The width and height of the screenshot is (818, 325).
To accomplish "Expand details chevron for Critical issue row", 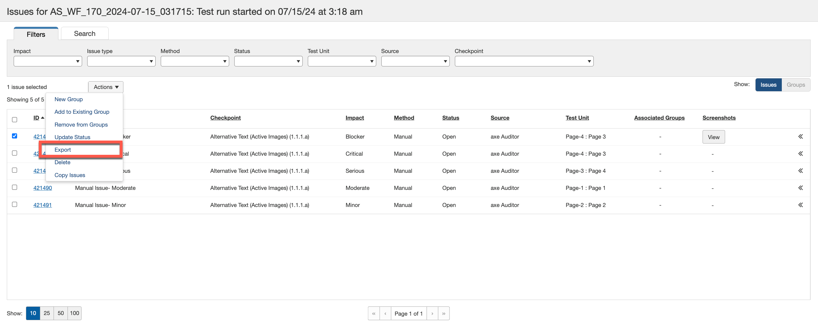I will tap(800, 154).
